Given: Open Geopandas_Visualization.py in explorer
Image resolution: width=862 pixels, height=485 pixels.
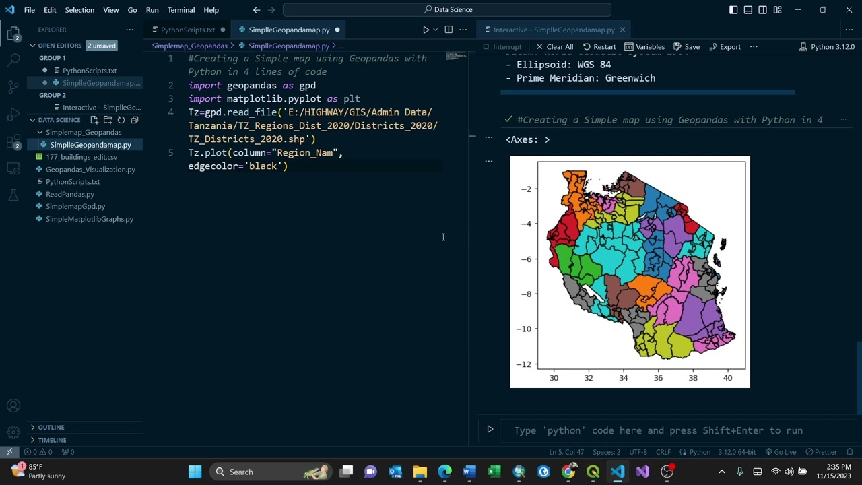Looking at the screenshot, I should [x=90, y=170].
